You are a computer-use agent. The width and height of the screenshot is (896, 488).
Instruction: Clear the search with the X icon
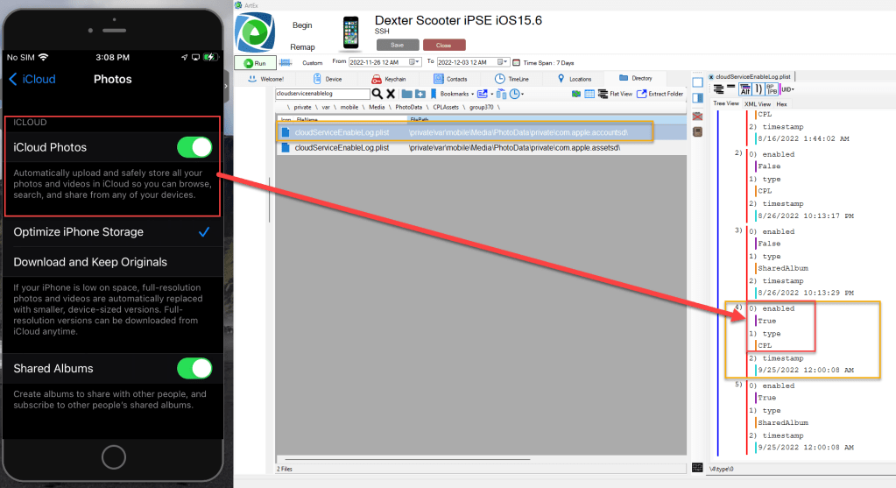tap(391, 94)
